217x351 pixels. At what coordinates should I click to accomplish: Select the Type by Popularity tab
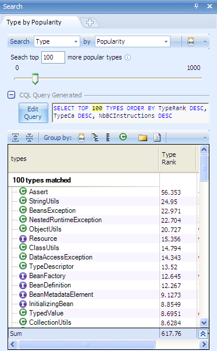pyautogui.click(x=34, y=22)
